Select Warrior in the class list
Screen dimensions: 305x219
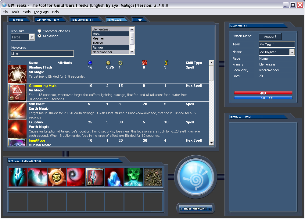tap(110, 43)
